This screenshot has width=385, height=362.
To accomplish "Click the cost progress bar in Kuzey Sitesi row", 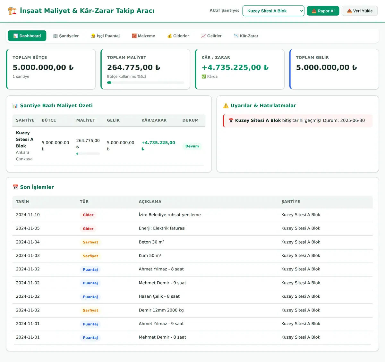I will coord(88,154).
